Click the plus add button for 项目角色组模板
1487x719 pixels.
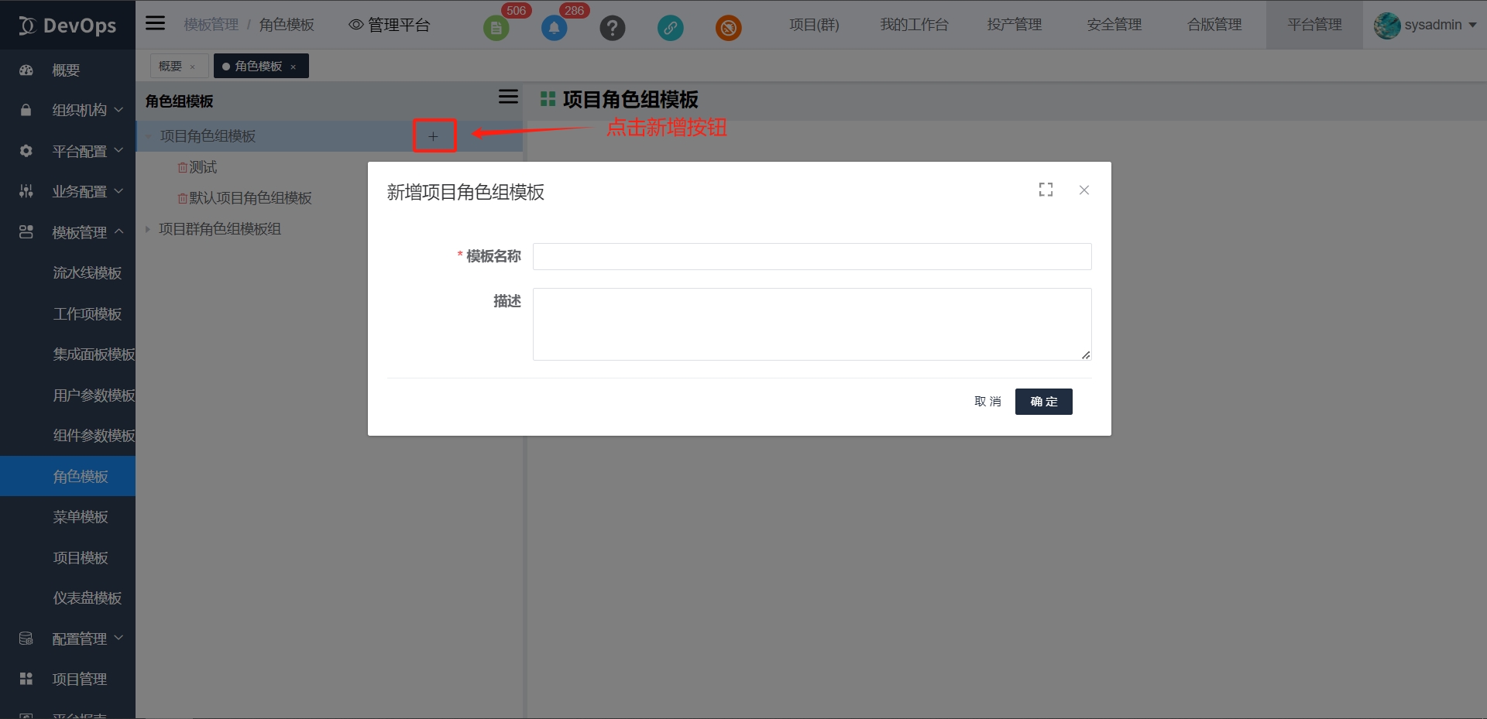pyautogui.click(x=434, y=136)
